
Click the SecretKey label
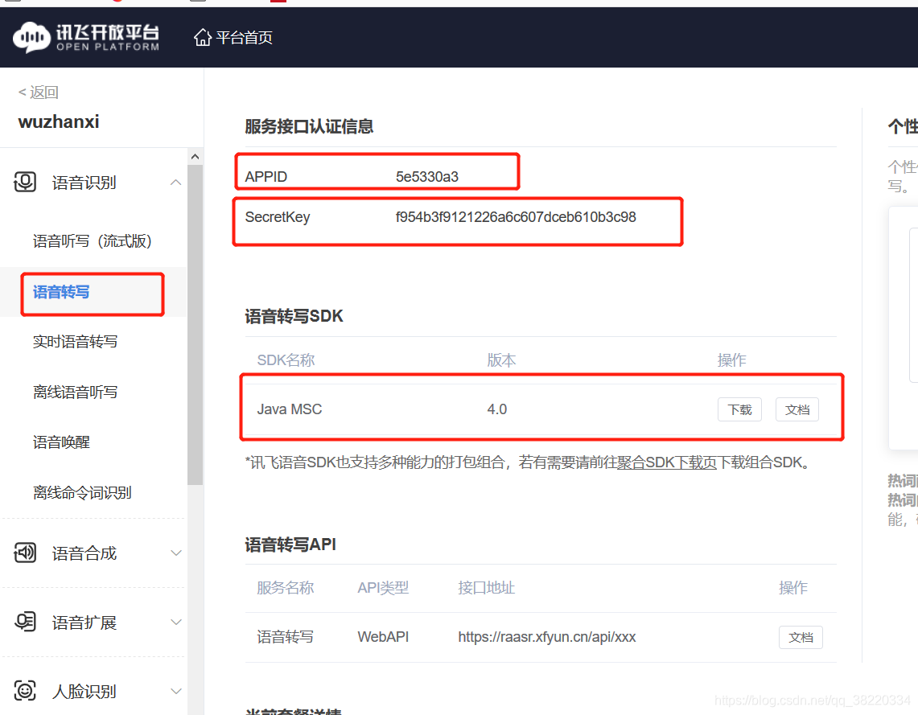(277, 217)
